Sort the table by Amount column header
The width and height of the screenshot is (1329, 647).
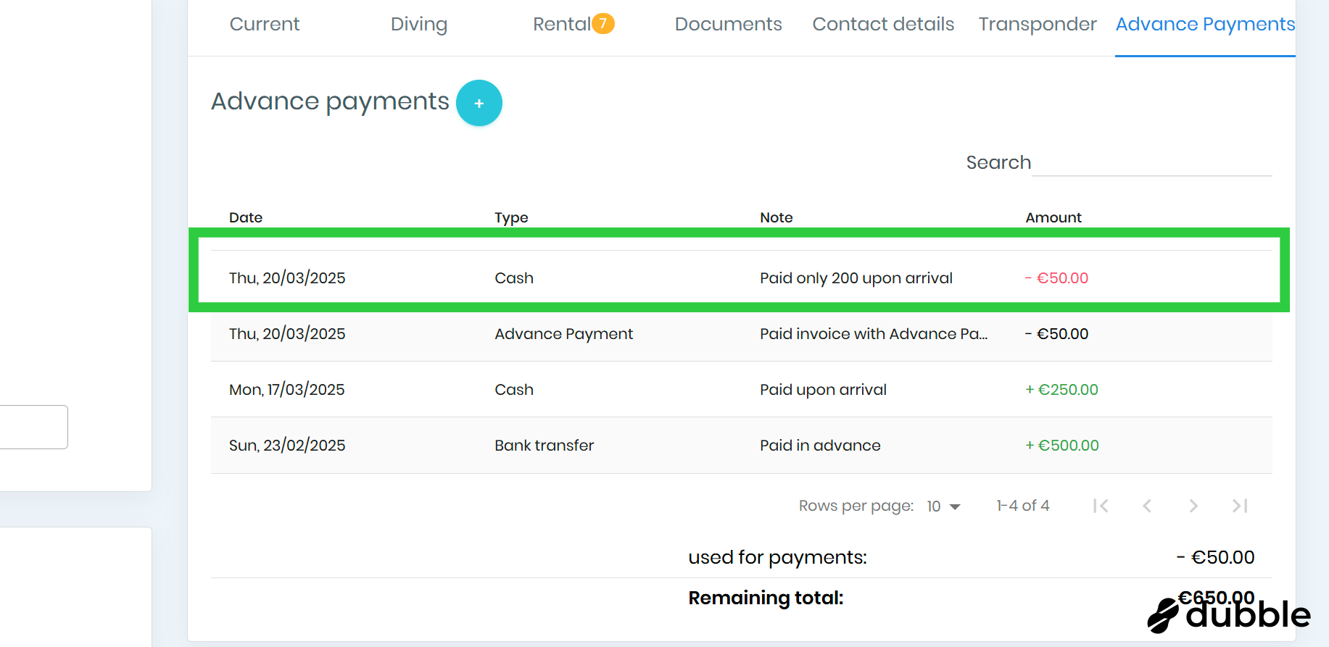pos(1053,217)
